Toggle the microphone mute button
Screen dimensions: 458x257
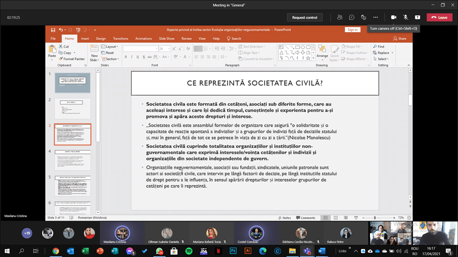[405, 17]
